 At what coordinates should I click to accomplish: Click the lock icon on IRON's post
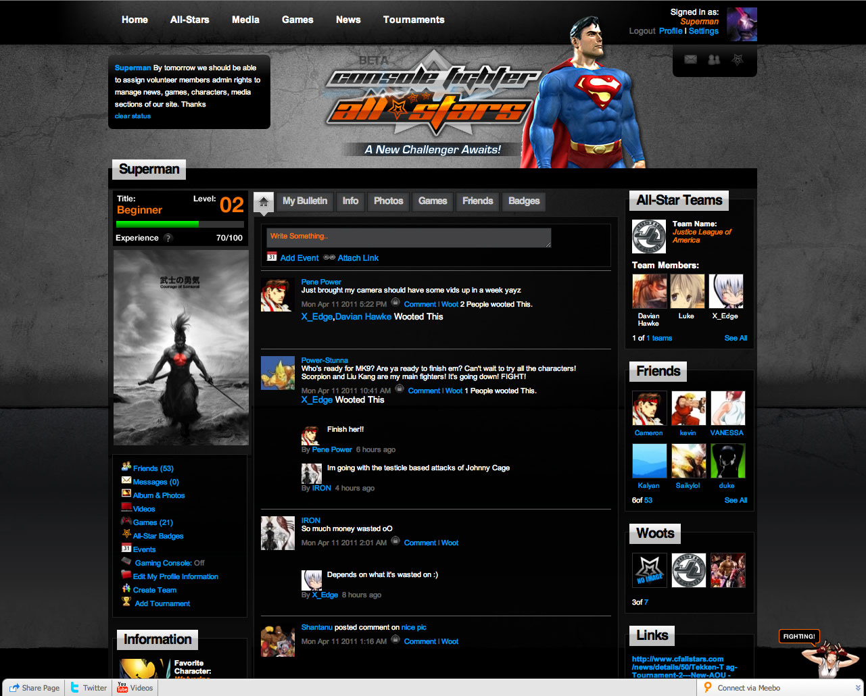tap(395, 541)
